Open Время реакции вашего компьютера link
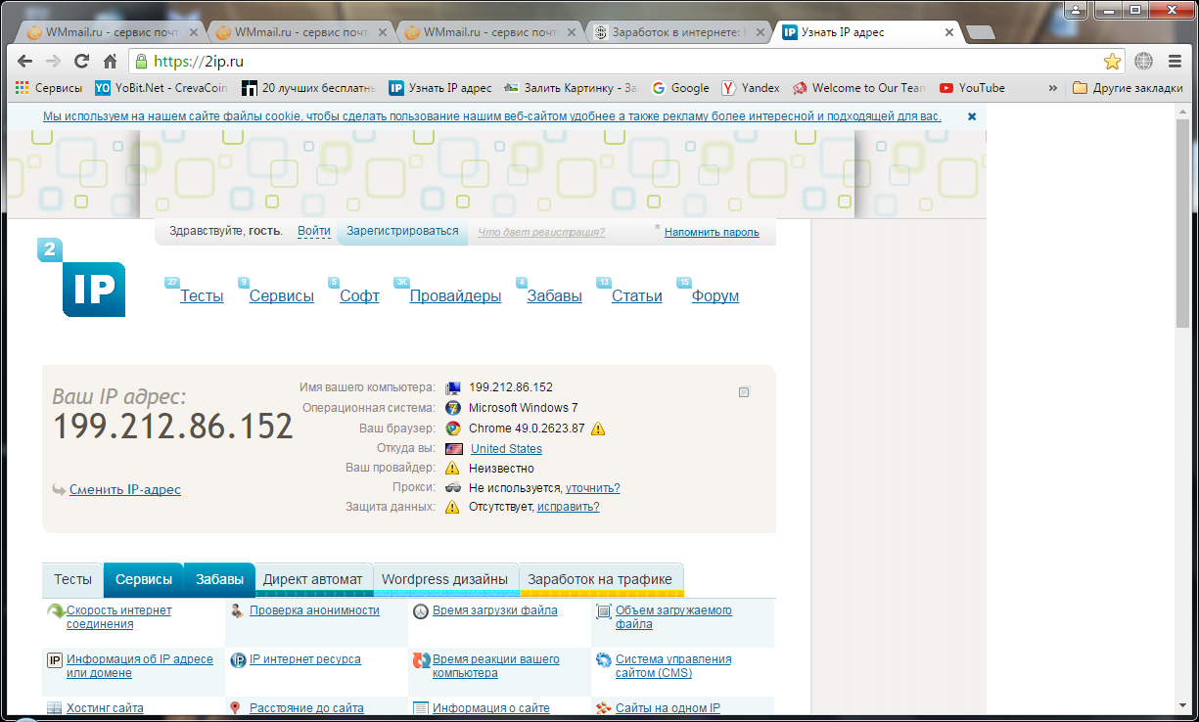 tap(496, 666)
